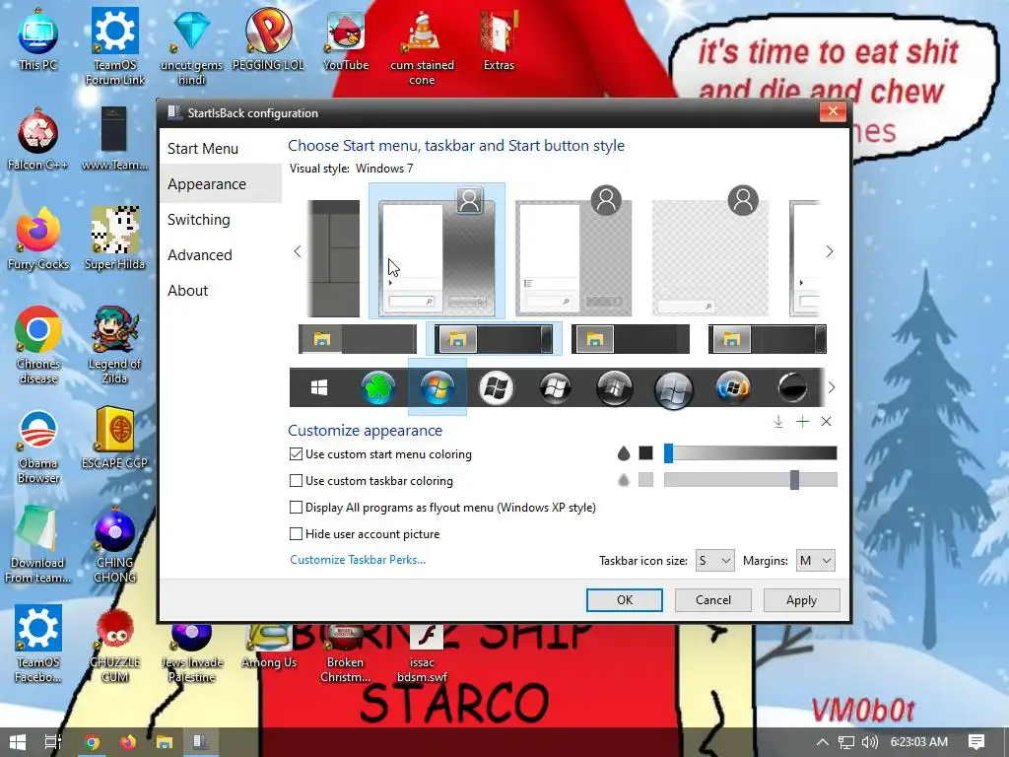Open File Explorer from the taskbar
Screen dimensions: 1009x757
click(165, 742)
